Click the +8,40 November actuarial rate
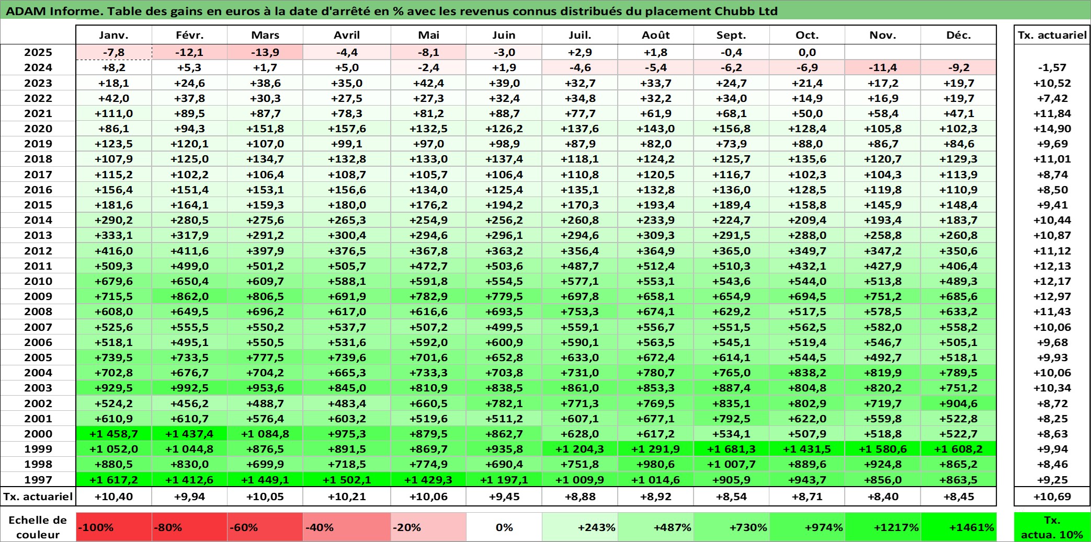This screenshot has width=1091, height=542. [x=883, y=497]
